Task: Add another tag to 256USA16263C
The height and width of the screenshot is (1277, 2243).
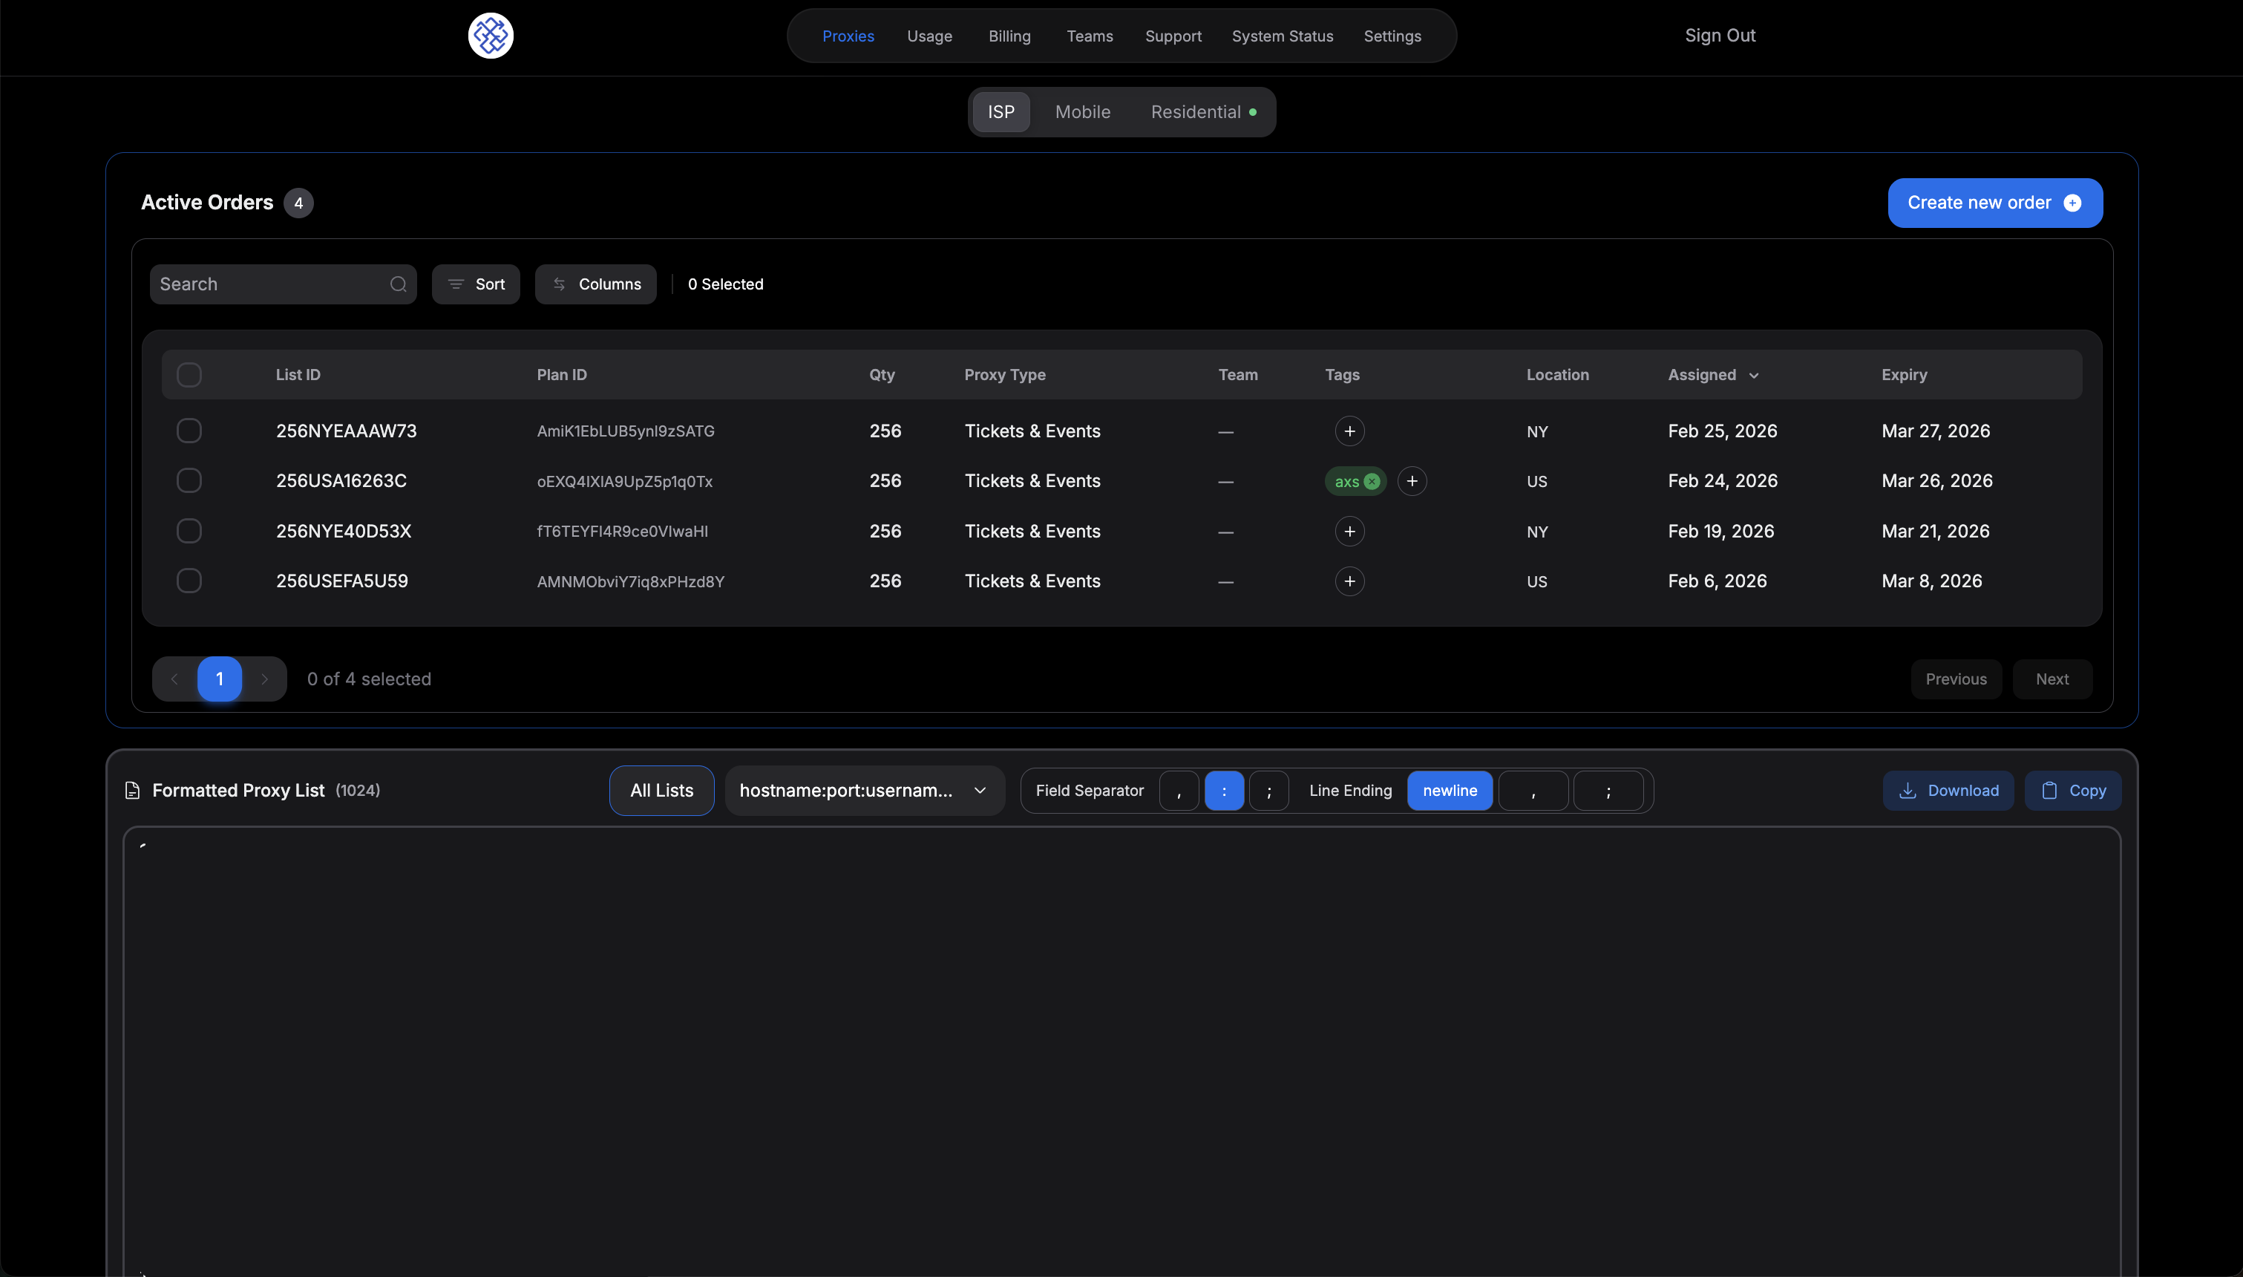Action: pos(1411,482)
